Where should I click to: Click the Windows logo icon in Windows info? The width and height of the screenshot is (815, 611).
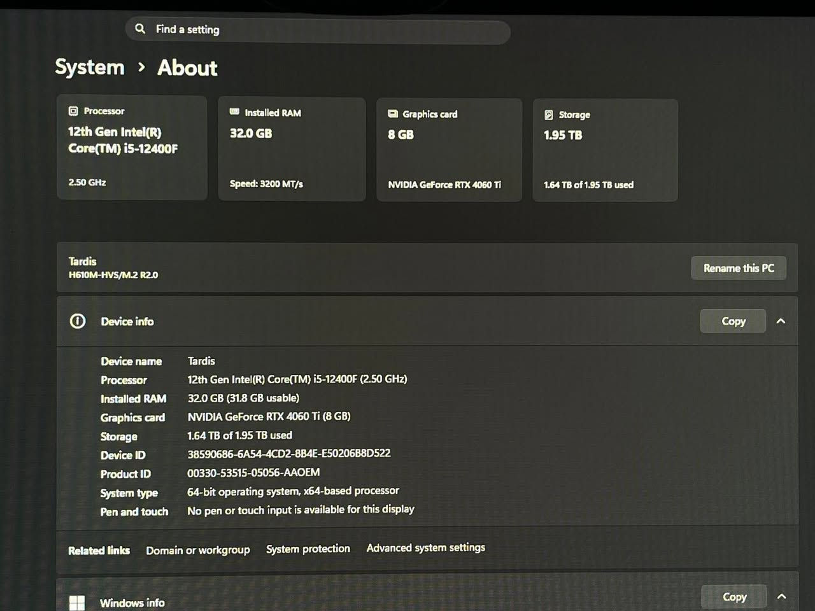click(77, 603)
